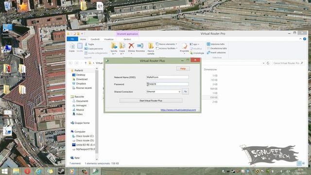Open the address bar history dropdown
This screenshot has width=311, height=175.
pos(263,63)
